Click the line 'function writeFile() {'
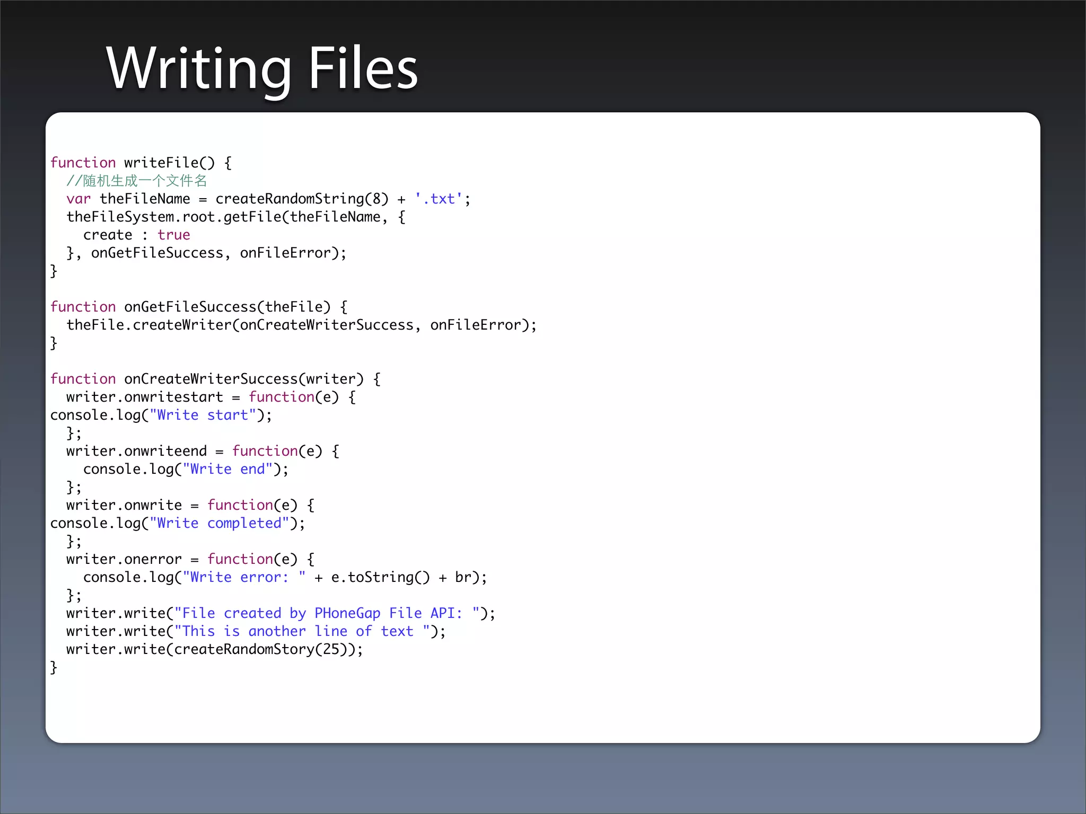The width and height of the screenshot is (1086, 814). [141, 163]
